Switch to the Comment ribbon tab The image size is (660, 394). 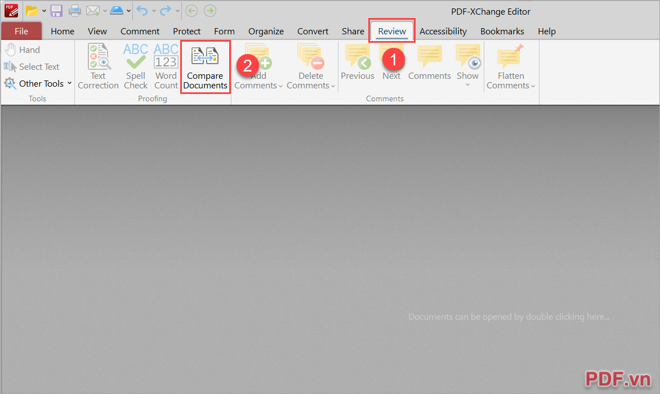tap(140, 31)
